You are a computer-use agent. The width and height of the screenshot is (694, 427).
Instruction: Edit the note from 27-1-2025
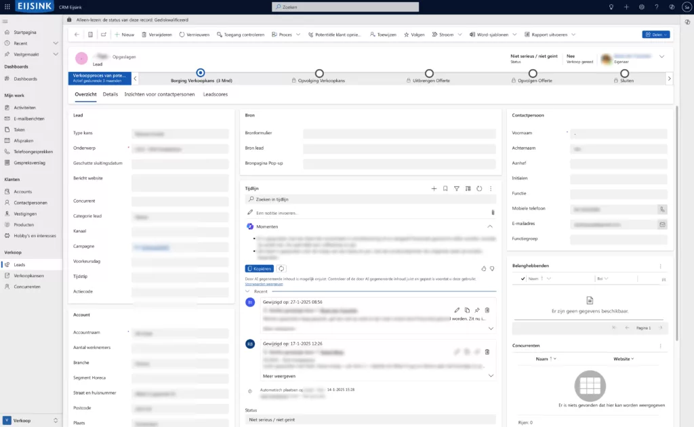coord(457,310)
